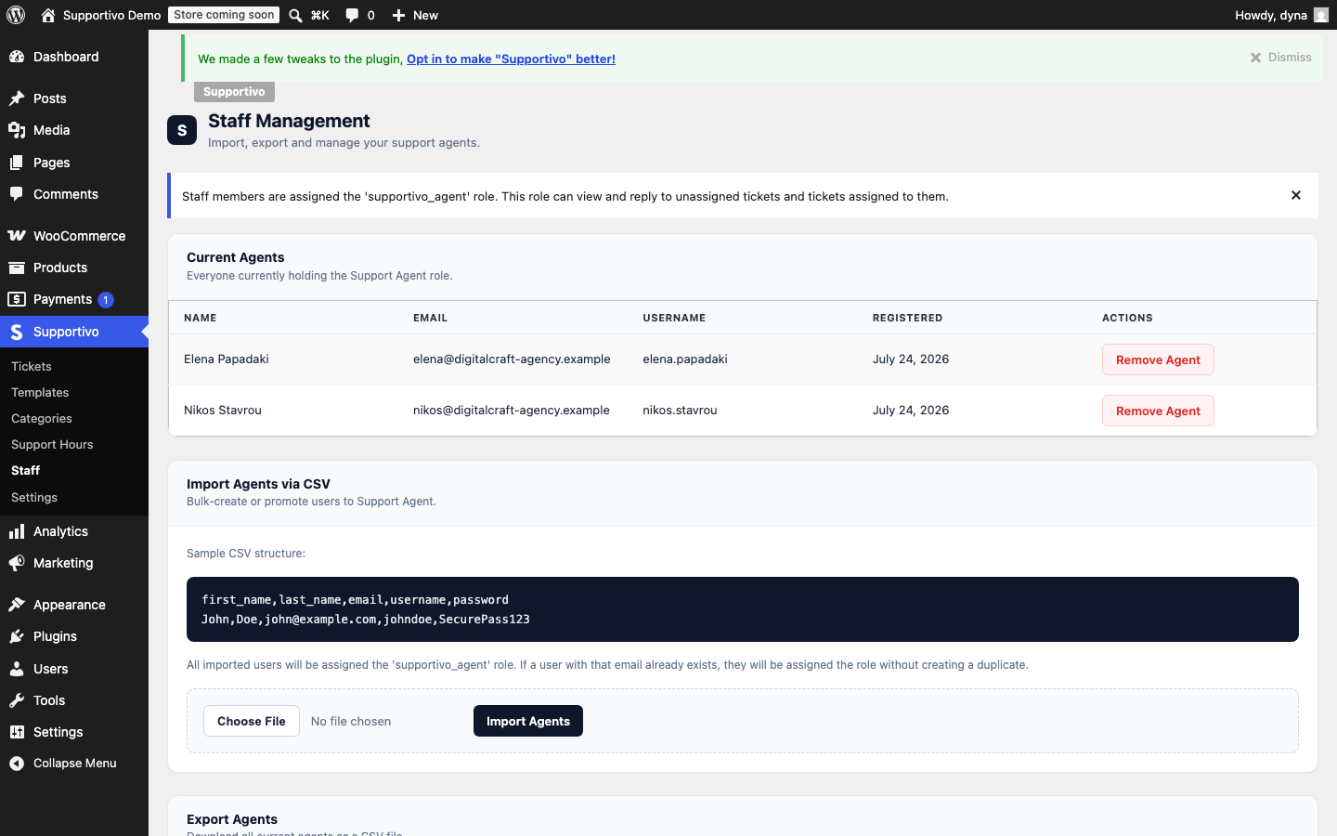1337x836 pixels.
Task: Click the Import Agents button
Action: [x=528, y=721]
